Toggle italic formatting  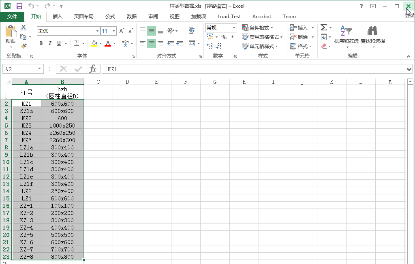[x=50, y=43]
